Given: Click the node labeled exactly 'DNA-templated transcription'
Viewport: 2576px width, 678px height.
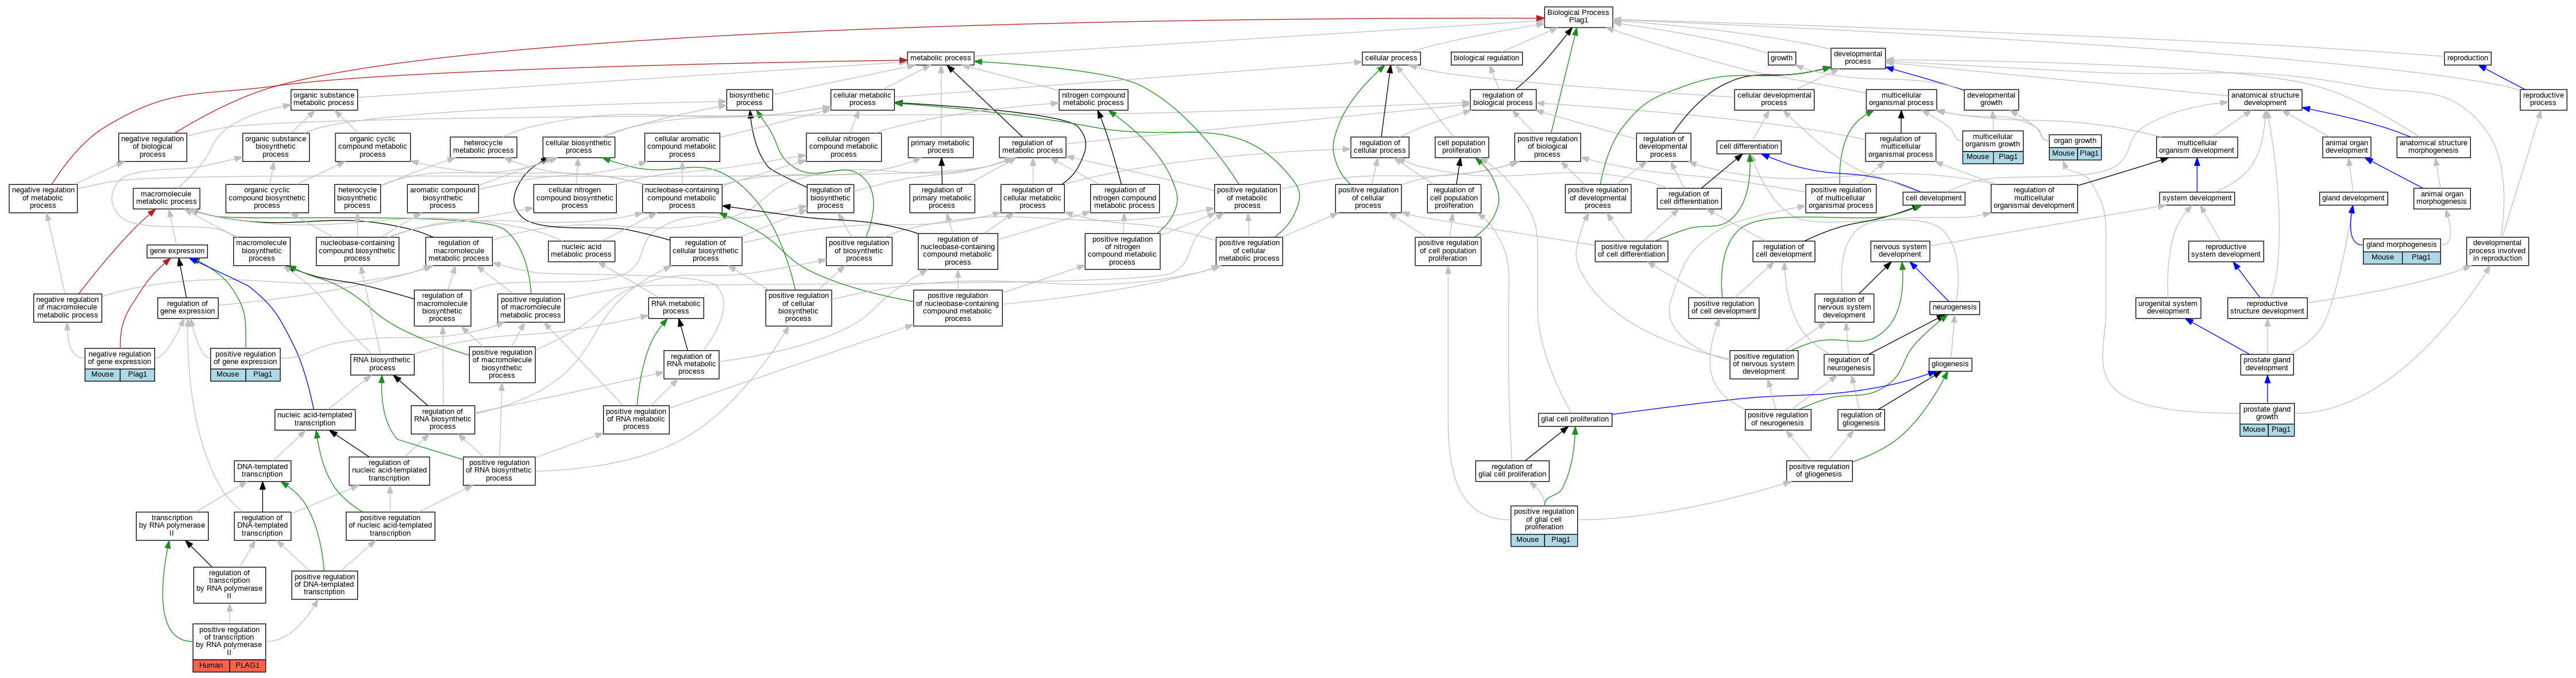Looking at the screenshot, I should tap(262, 471).
